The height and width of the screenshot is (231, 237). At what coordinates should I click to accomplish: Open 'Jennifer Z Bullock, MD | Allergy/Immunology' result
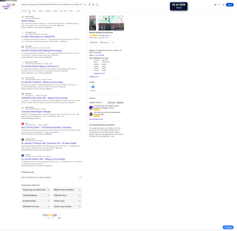pos(42,51)
